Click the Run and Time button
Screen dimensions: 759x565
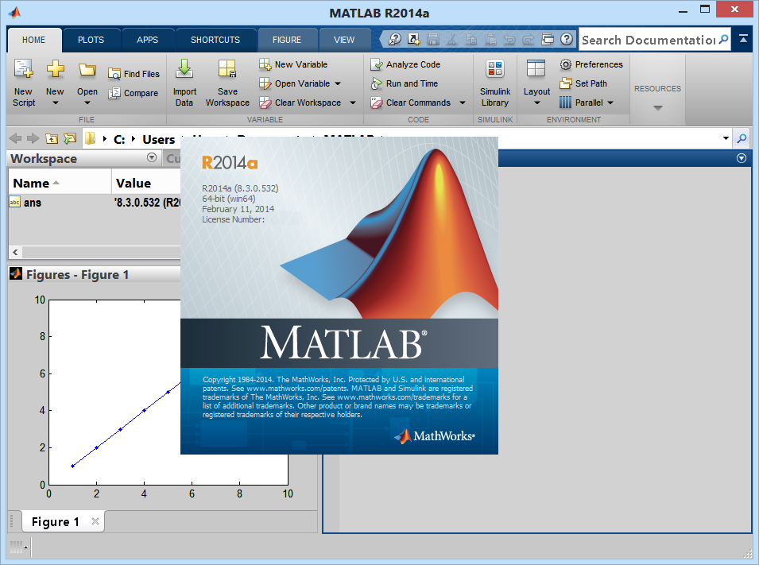405,83
